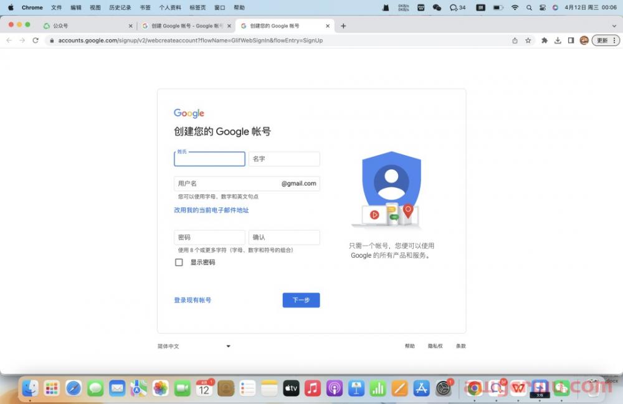Screen dimensions: 623x404
Task: Open the battery status icon
Action: pyautogui.click(x=498, y=7)
